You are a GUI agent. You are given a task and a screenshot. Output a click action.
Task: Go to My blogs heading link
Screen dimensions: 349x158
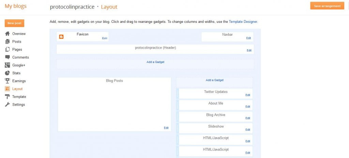[15, 6]
